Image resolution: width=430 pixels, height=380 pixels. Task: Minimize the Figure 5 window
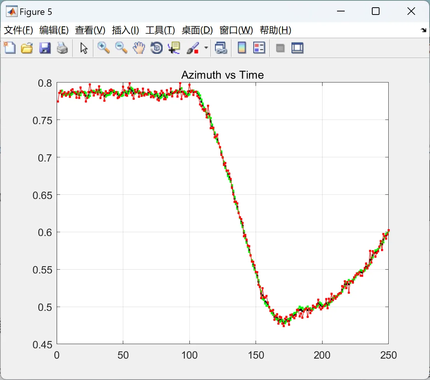coord(340,11)
